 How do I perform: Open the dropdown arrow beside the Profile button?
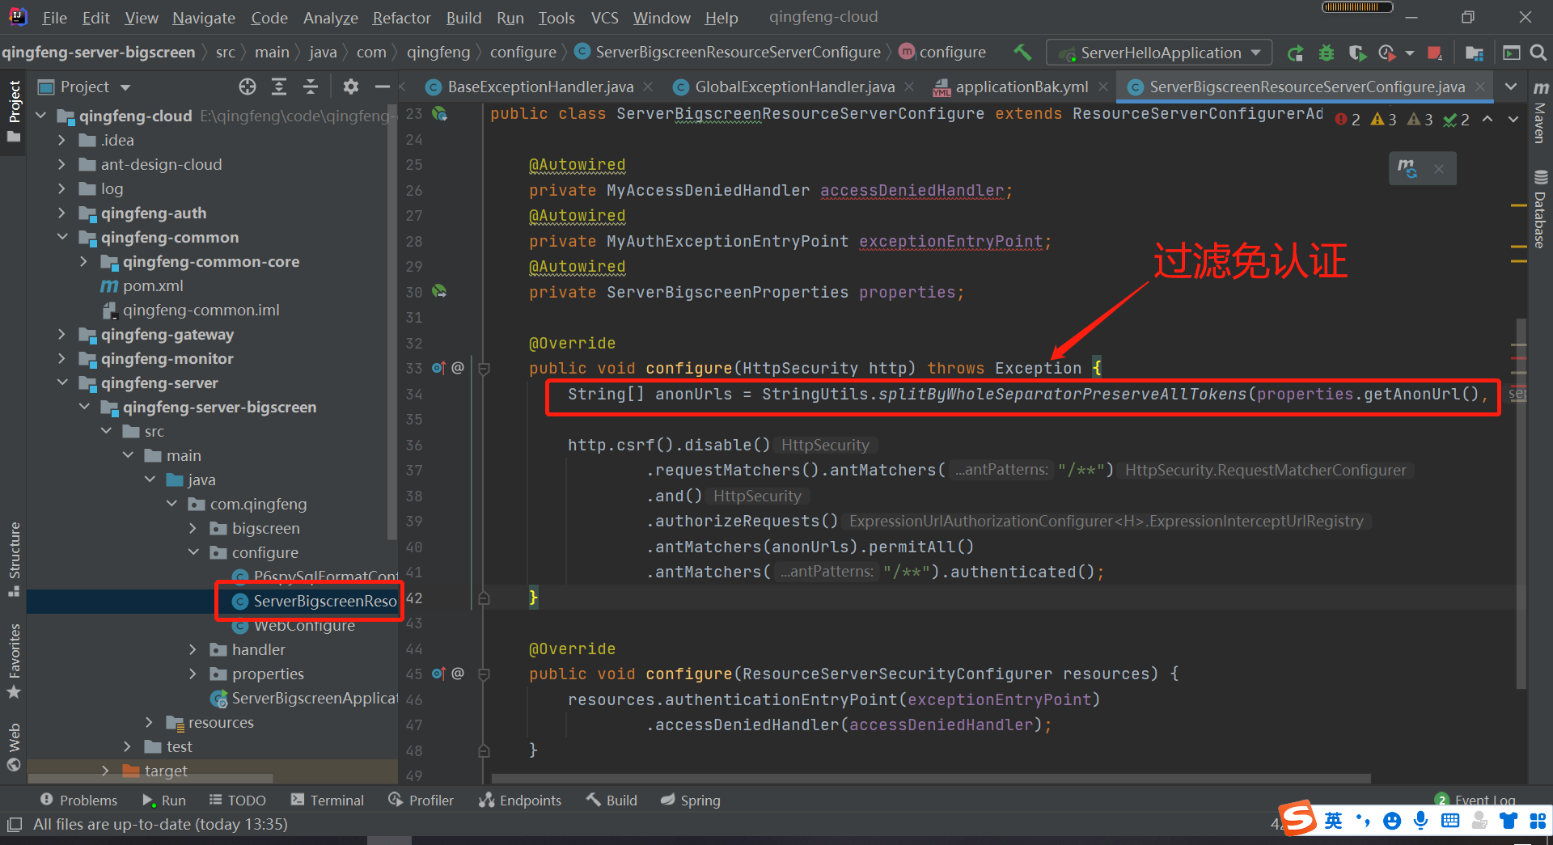(x=1410, y=53)
